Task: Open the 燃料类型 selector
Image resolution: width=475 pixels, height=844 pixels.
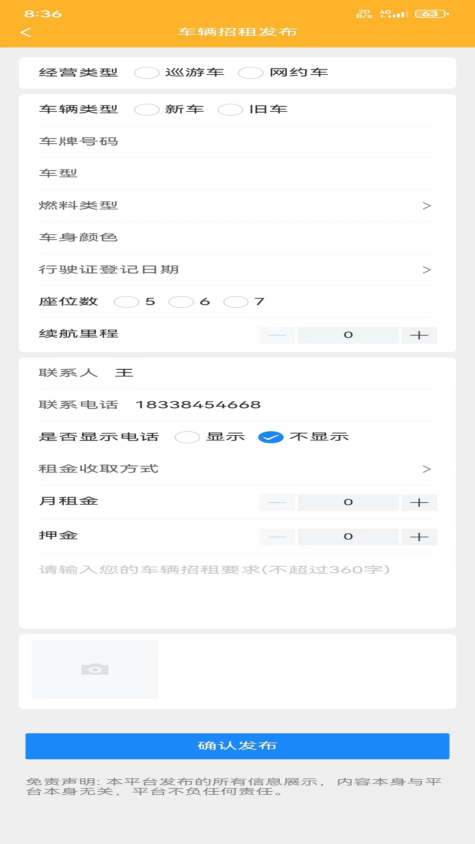Action: 237,206
